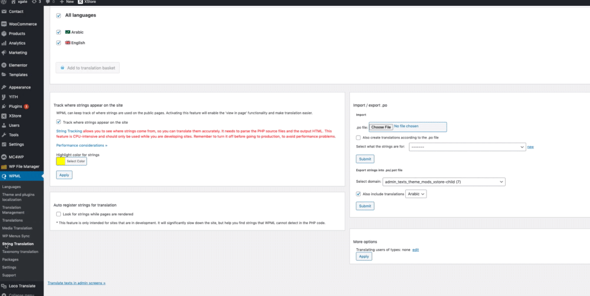Viewport: 590px width, 296px height.
Task: Open the XStore sidebar icon
Action: [x=4, y=116]
